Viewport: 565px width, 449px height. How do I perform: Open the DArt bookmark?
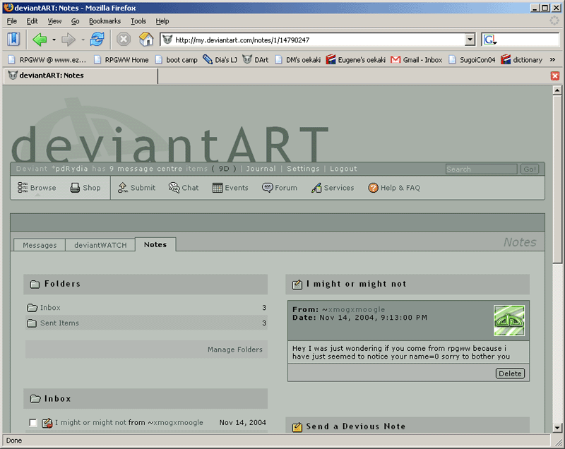pyautogui.click(x=256, y=60)
